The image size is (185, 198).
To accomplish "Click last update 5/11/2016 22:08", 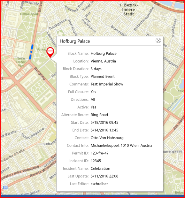I will [104, 176].
